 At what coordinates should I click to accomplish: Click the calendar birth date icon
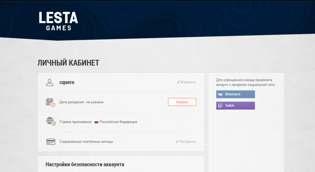point(50,102)
